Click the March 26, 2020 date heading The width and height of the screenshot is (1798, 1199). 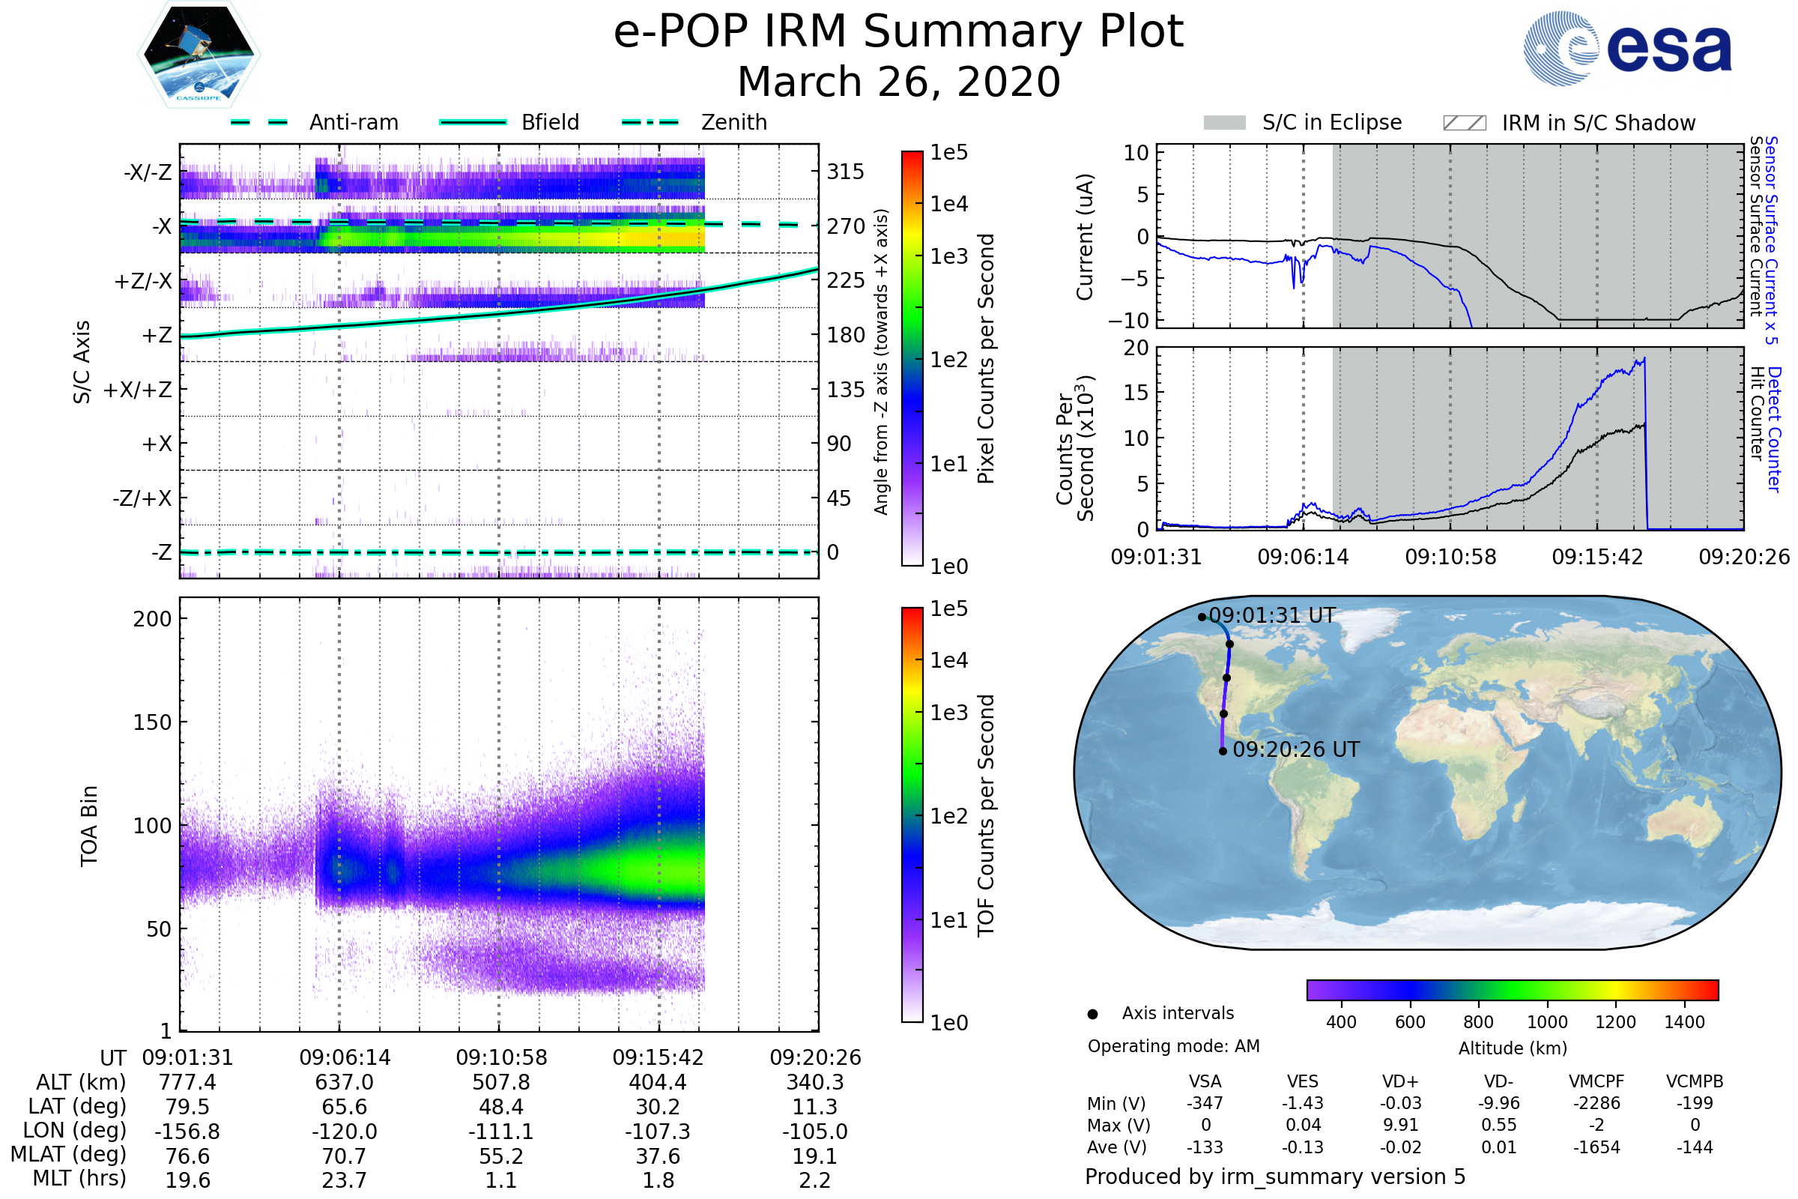tap(898, 82)
